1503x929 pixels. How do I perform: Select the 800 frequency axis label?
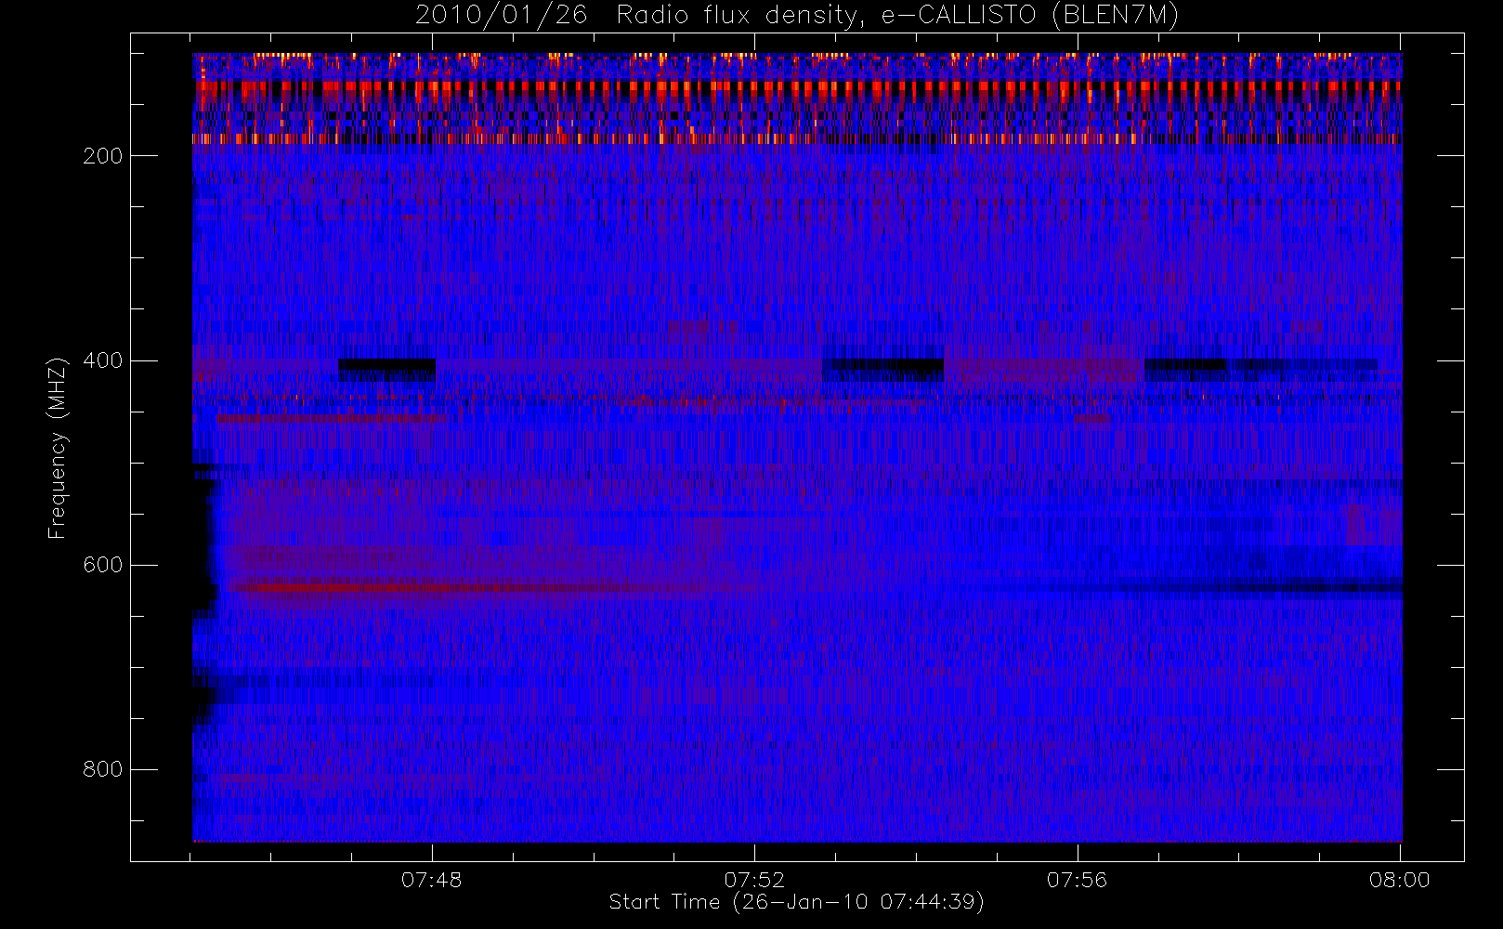pos(102,769)
